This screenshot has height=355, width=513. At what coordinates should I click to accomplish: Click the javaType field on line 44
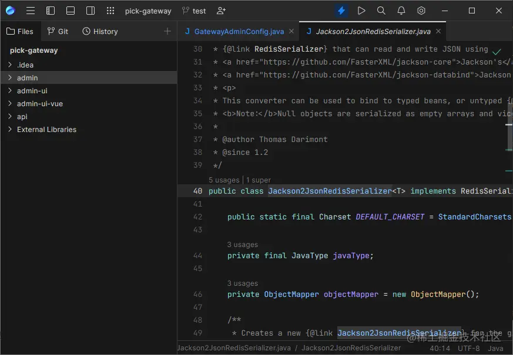351,256
